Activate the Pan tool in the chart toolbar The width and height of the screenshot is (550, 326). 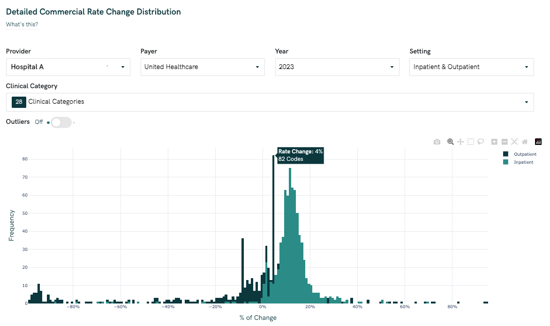tap(460, 142)
